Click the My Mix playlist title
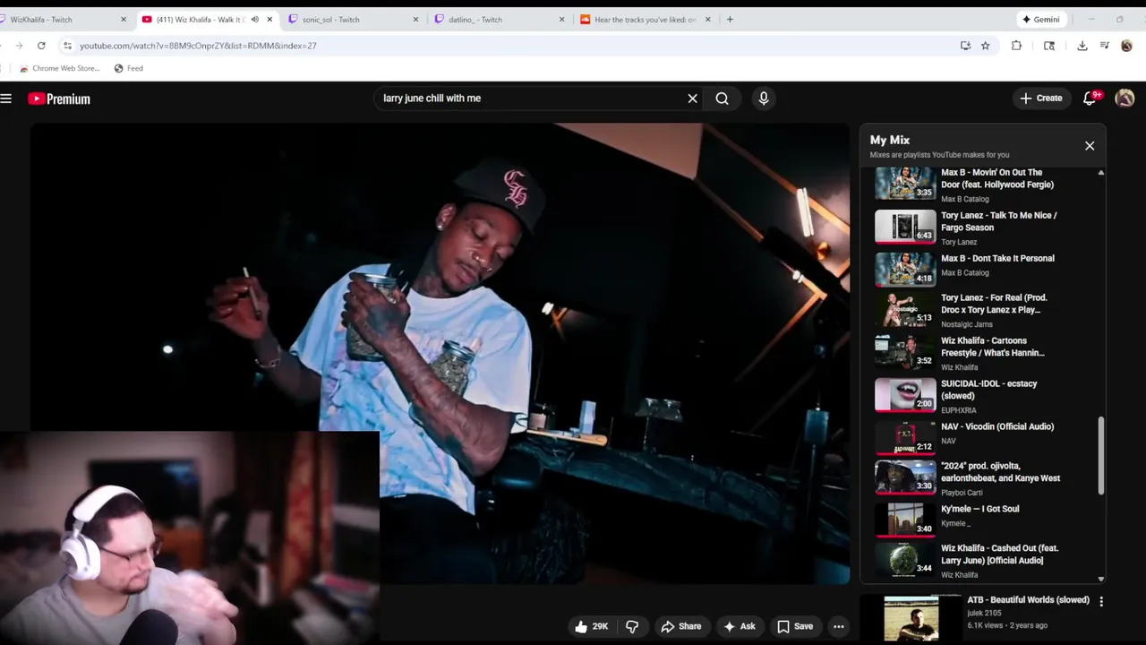The height and width of the screenshot is (645, 1146). (890, 141)
